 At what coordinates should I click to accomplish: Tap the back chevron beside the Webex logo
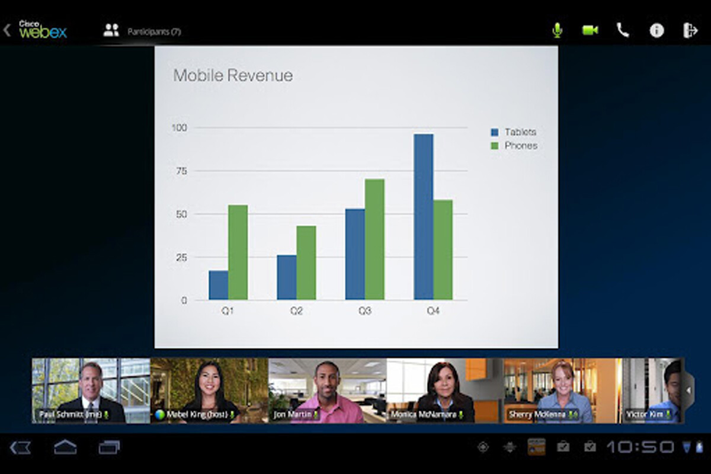(7, 30)
